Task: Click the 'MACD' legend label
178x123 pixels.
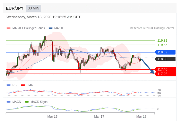Action: (x=17, y=102)
